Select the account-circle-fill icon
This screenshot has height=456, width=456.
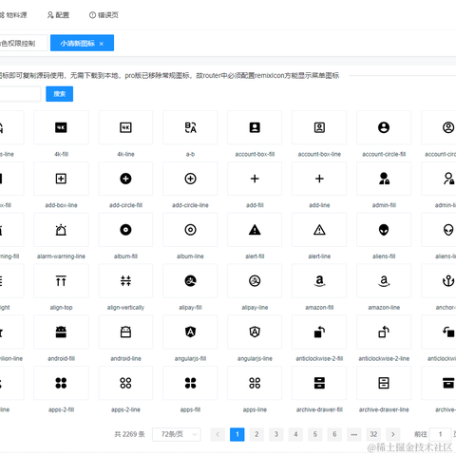(x=384, y=127)
